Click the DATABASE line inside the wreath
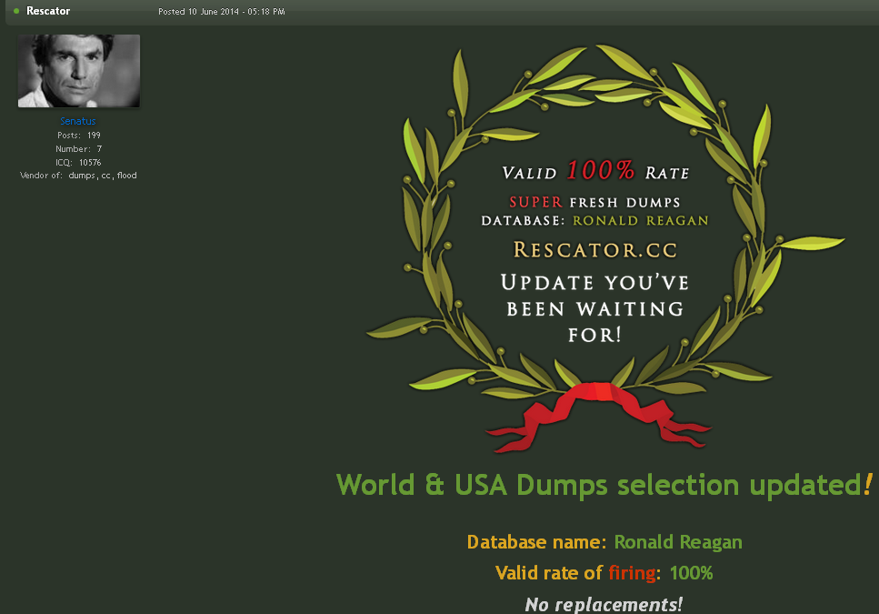879x614 pixels. tap(594, 220)
